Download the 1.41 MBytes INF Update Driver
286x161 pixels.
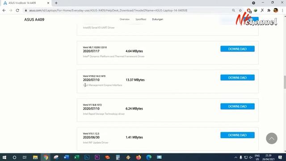tap(237, 135)
